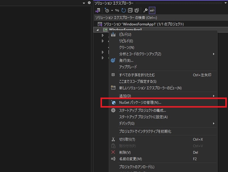Viewport: 228px width, 172px height.
Task: Choose スタートアップ プロジェクトに設定(A)
Action: click(x=144, y=117)
